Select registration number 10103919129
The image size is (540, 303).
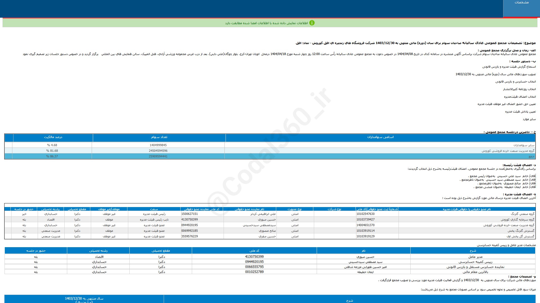(365, 237)
